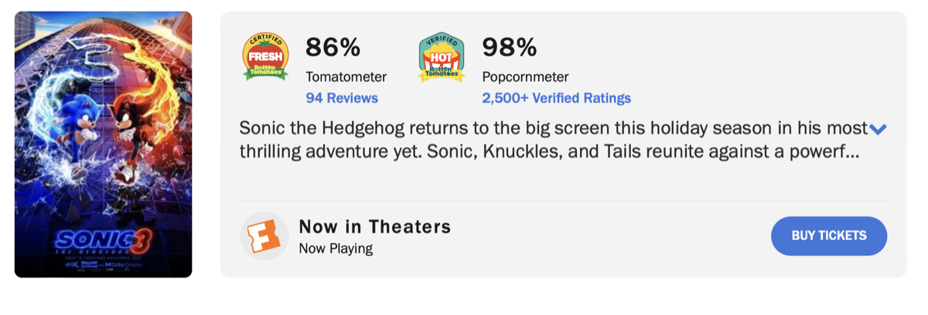
Task: Click the 86% Tomatometer score
Action: (x=333, y=48)
